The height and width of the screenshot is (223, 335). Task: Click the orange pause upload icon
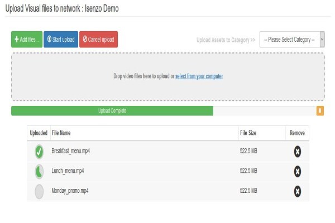coord(320,111)
